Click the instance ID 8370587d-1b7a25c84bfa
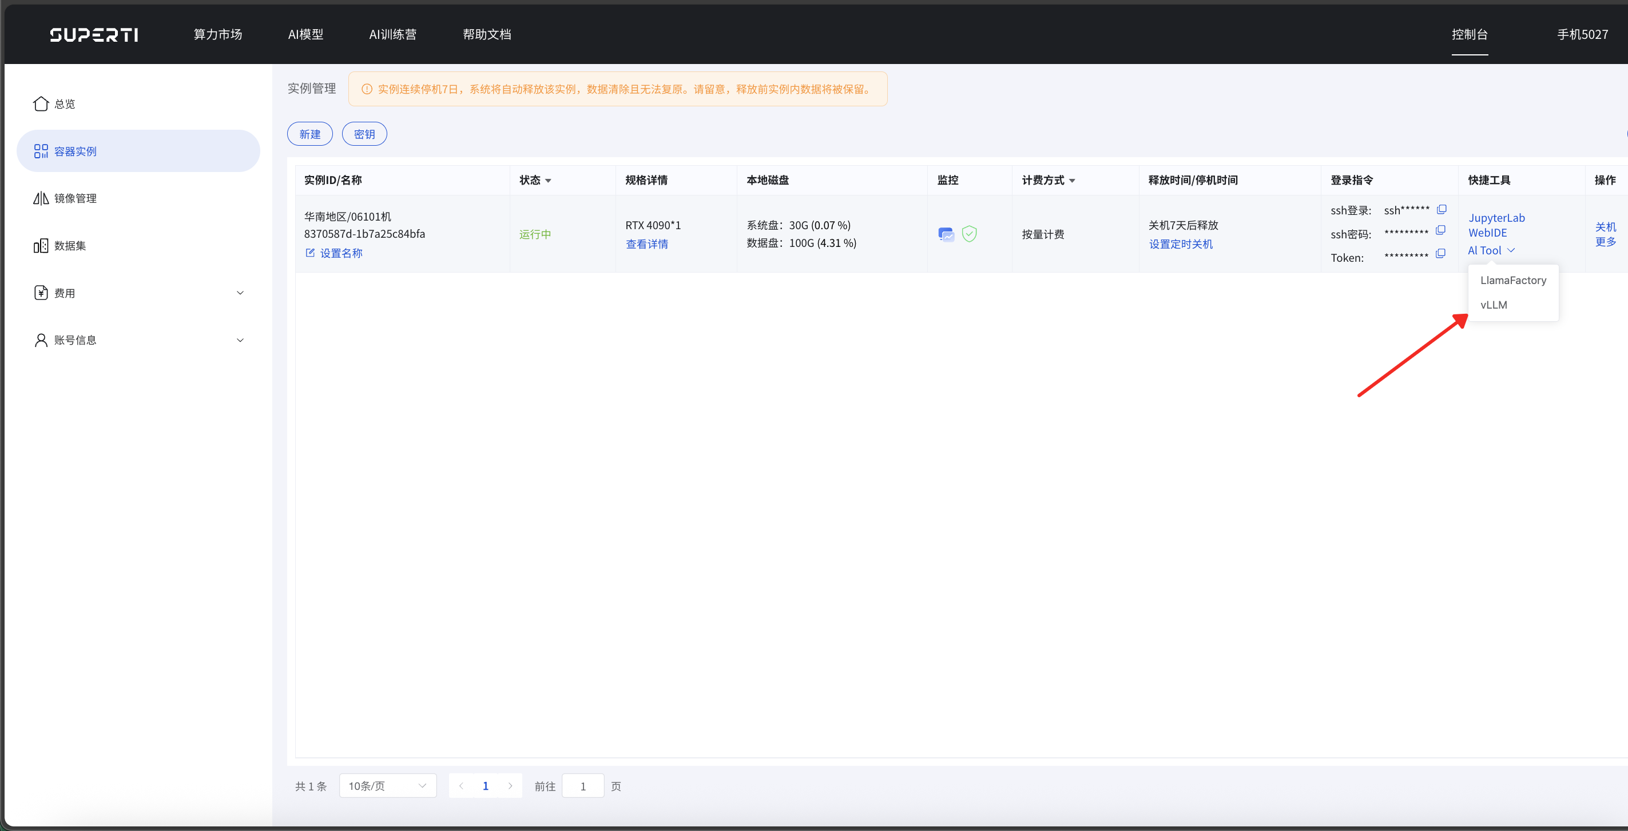Screen dimensions: 1628x831 point(364,234)
